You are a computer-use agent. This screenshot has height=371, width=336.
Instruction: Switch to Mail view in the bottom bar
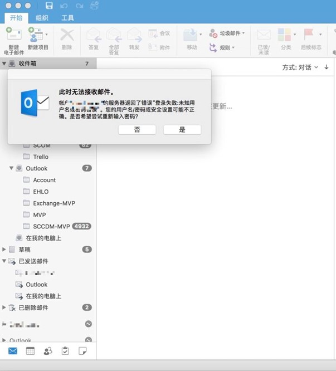coord(13,351)
